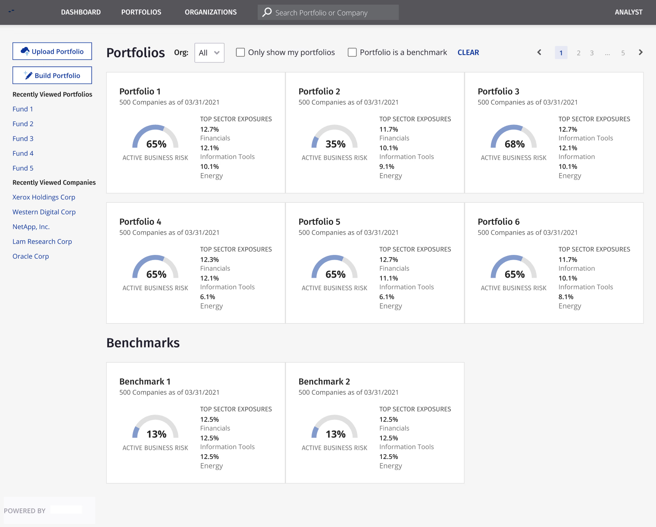Image resolution: width=656 pixels, height=527 pixels.
Task: Open Xerox Holdings Corp link
Action: [x=44, y=197]
